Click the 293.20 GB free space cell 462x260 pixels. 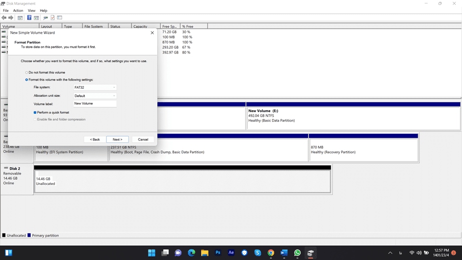click(170, 47)
